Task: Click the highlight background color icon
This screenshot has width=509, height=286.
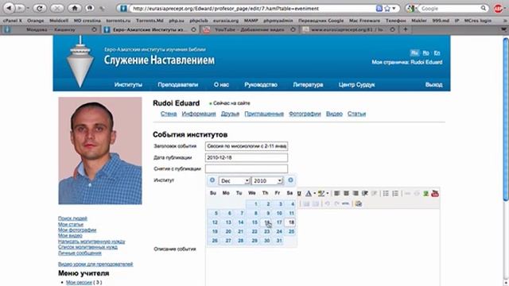Action: (321, 194)
